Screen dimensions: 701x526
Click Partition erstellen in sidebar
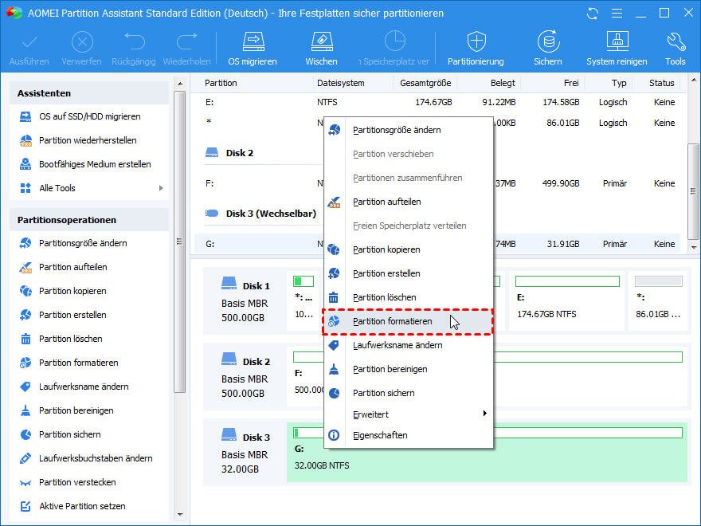[x=72, y=315]
